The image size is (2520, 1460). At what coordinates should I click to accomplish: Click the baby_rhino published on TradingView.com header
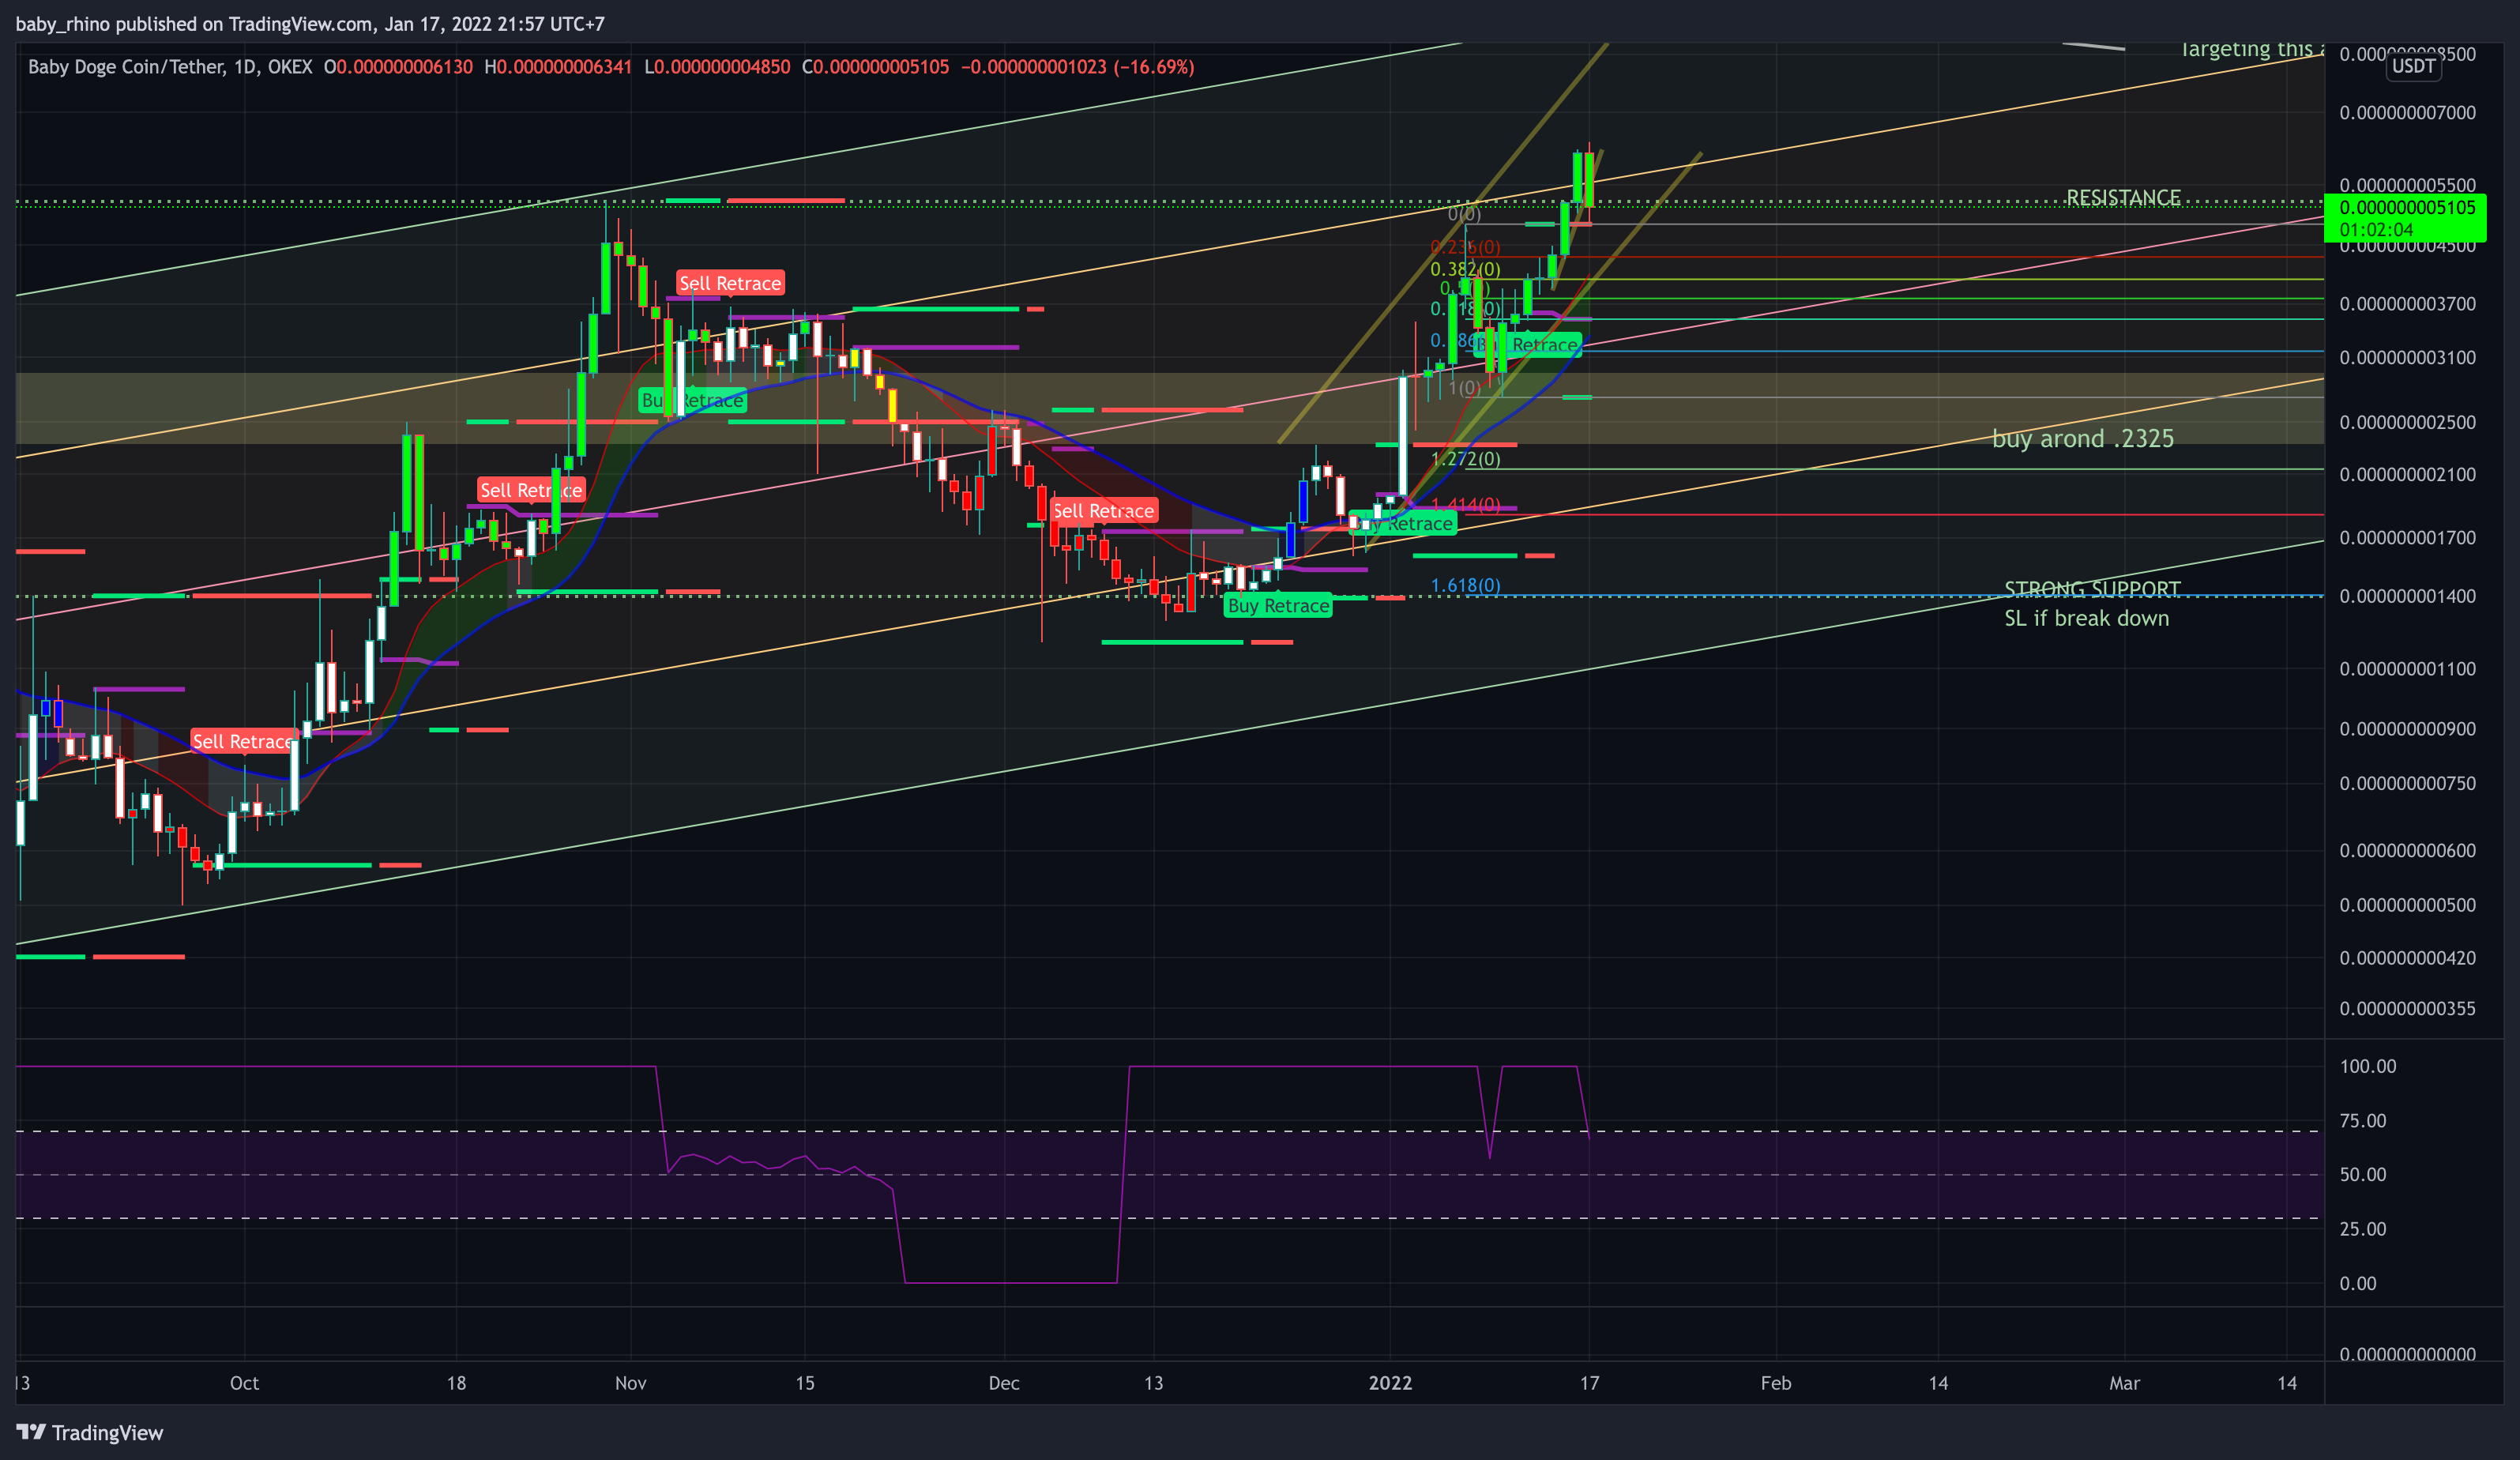coord(310,23)
